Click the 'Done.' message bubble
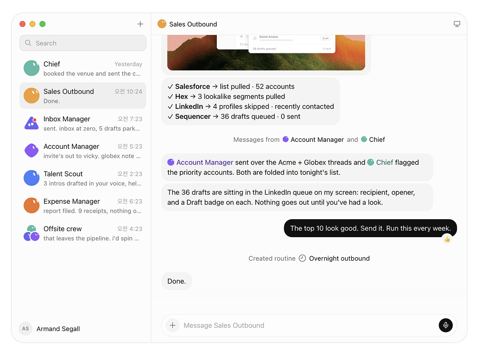478x355 pixels. pos(176,281)
